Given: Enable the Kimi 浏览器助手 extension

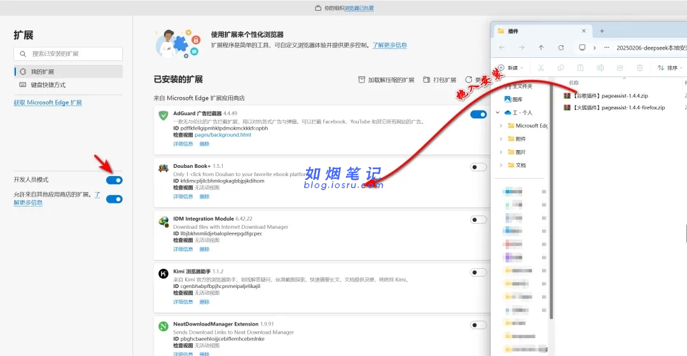Looking at the screenshot, I should pyautogui.click(x=478, y=272).
